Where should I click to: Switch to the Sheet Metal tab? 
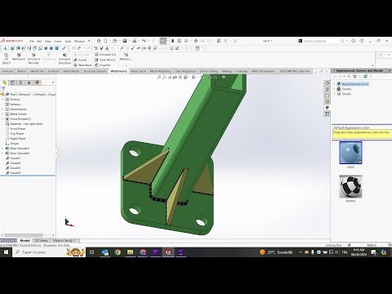pos(71,71)
